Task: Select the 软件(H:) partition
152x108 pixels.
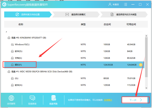Action: click(x=74, y=85)
